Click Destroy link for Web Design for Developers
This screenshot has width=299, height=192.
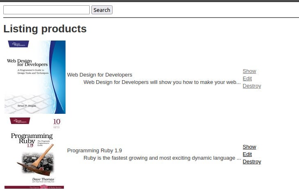252,86
